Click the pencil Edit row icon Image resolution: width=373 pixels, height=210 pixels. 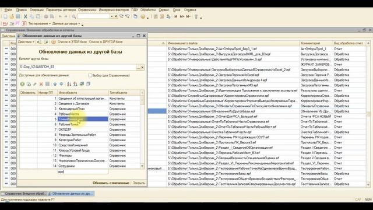(35, 84)
